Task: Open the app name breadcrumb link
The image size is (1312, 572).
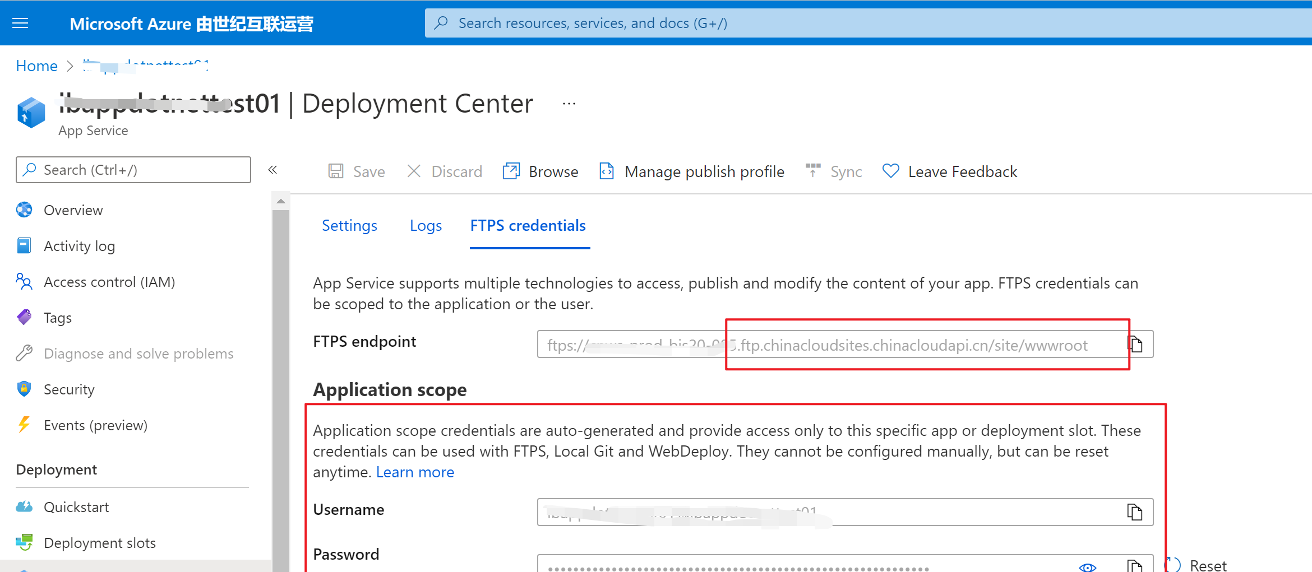Action: click(x=146, y=66)
